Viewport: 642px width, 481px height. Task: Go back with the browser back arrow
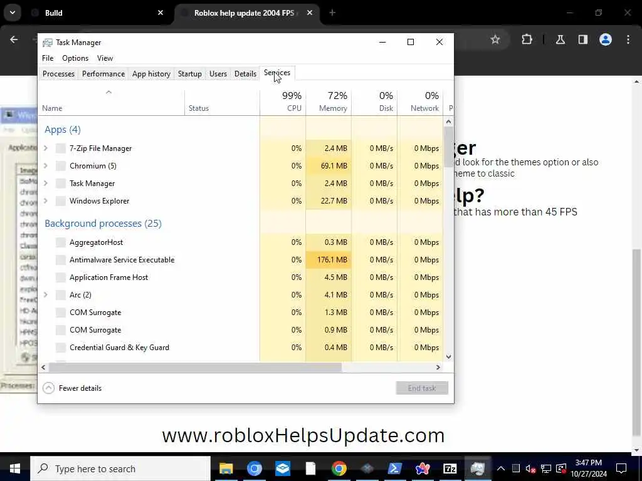point(14,39)
